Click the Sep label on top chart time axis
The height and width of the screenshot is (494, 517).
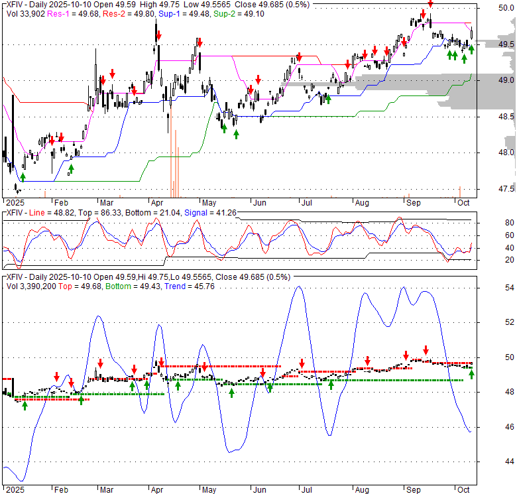pyautogui.click(x=412, y=204)
